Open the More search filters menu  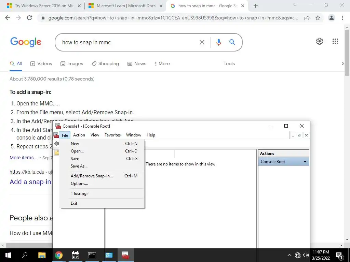162,64
